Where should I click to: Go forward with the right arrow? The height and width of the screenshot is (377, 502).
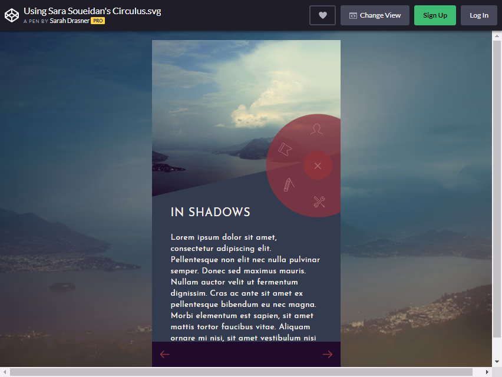pos(327,354)
